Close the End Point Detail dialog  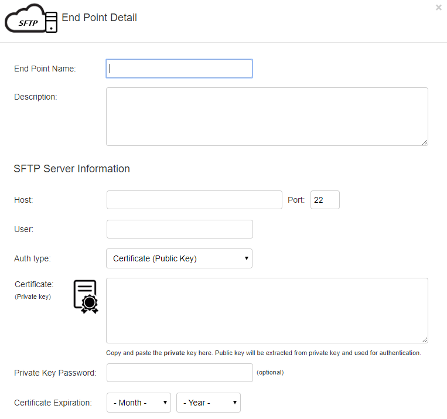[x=438, y=8]
